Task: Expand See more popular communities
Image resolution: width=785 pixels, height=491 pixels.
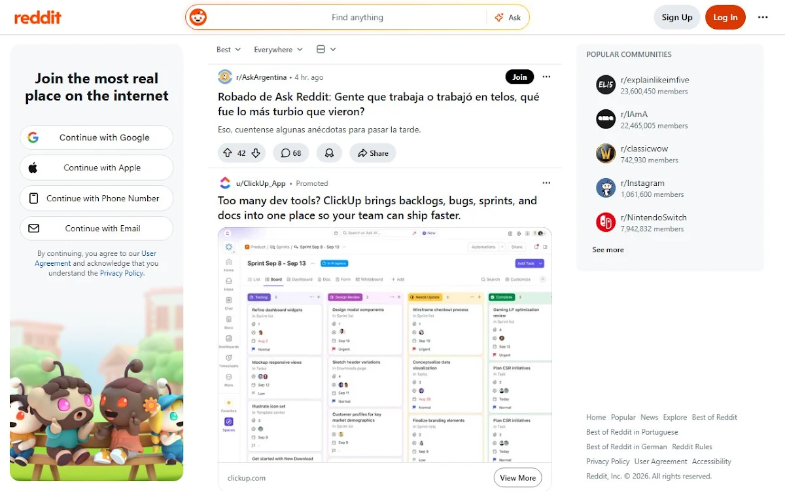Action: [608, 249]
